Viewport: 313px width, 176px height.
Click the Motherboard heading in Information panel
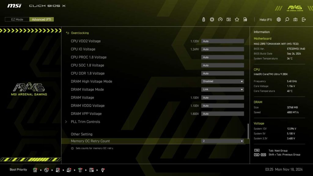pos(263,38)
